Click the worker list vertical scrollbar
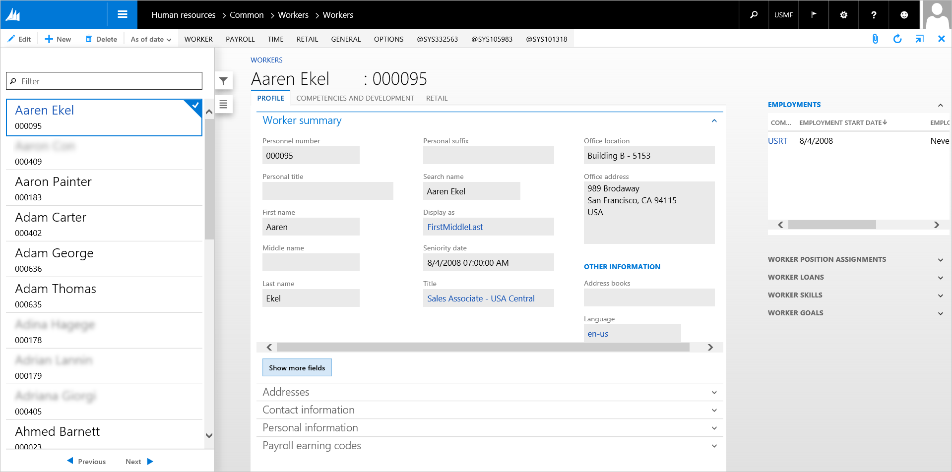 [209, 179]
